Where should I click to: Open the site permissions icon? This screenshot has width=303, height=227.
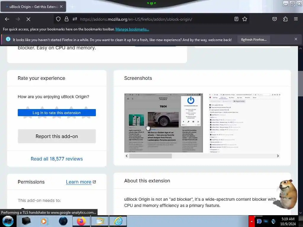coord(75,19)
